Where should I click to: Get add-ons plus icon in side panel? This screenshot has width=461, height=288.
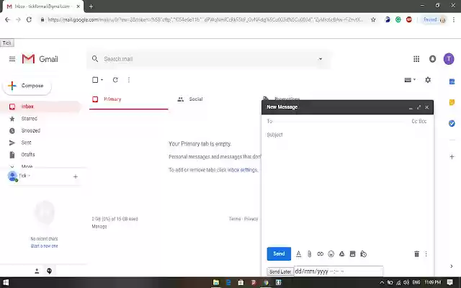452,157
